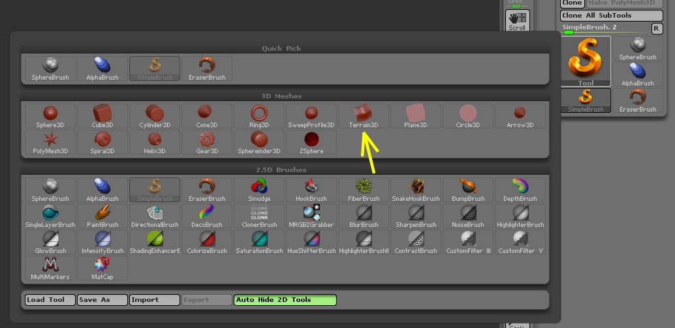675x328 pixels.
Task: Toggle Auto Hide 2D Tools
Action: 285,300
